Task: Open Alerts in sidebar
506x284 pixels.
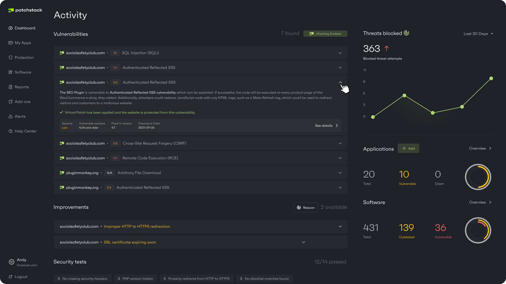Action: click(17, 116)
